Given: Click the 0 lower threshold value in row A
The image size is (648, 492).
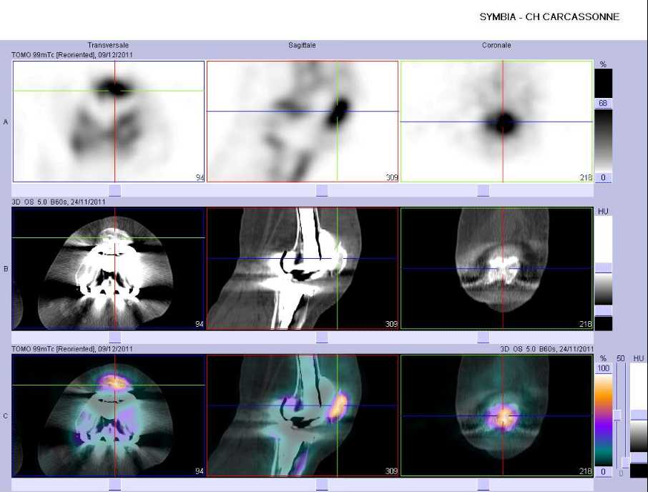Looking at the screenshot, I should (603, 177).
